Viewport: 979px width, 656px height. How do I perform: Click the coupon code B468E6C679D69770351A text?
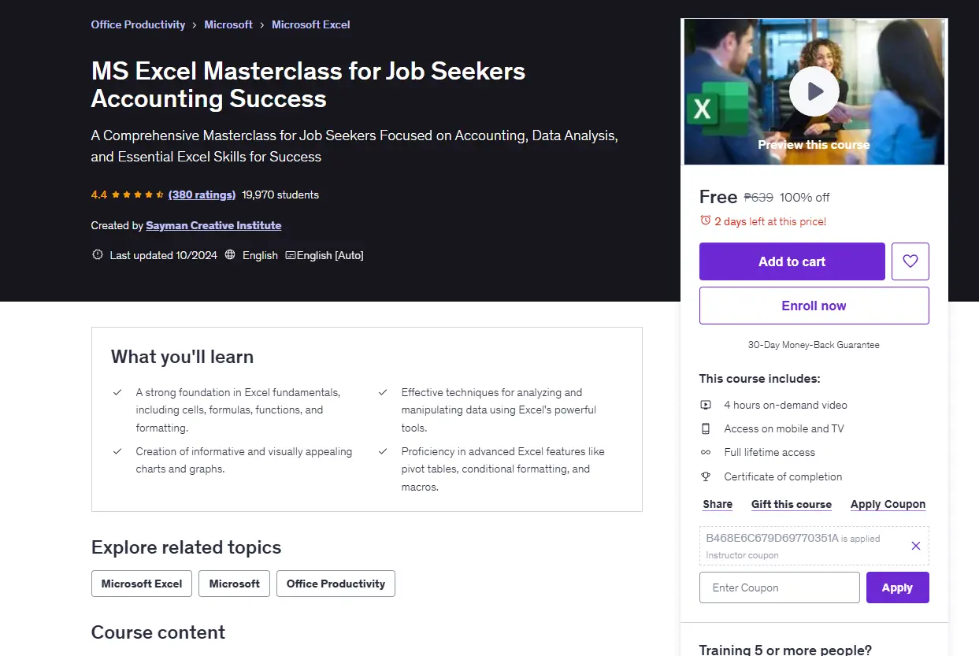click(772, 539)
